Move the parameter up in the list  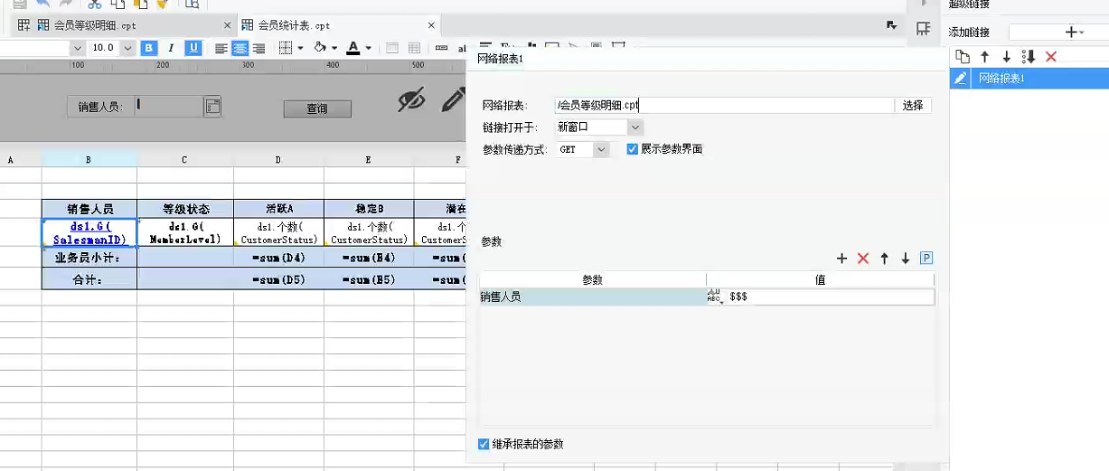884,259
